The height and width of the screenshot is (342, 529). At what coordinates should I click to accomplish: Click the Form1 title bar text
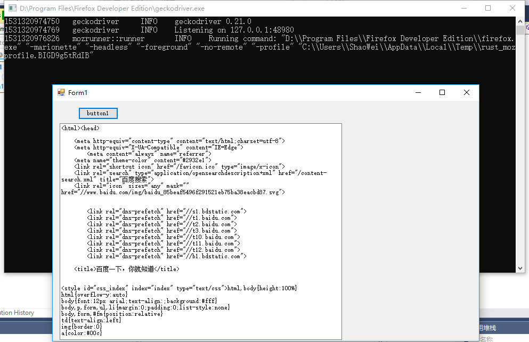click(x=78, y=93)
